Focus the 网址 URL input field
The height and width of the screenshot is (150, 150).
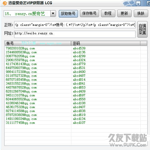tap(75, 34)
